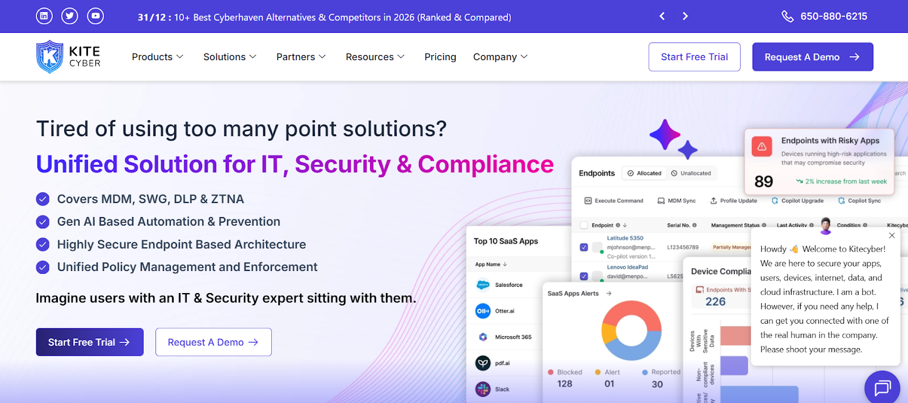Toggle the Lenovo IdeaPad row checkbox
This screenshot has height=403, width=908.
584,276
